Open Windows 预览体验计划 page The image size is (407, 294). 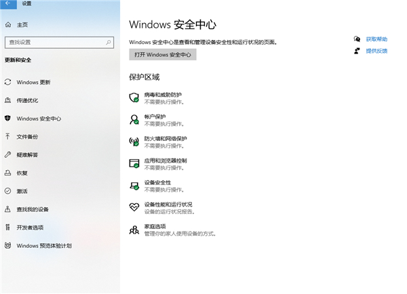tap(43, 246)
